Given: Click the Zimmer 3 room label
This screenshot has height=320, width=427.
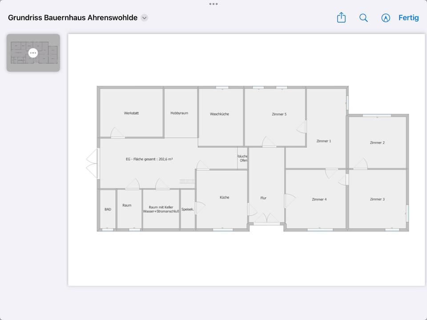Looking at the screenshot, I should pyautogui.click(x=377, y=199).
